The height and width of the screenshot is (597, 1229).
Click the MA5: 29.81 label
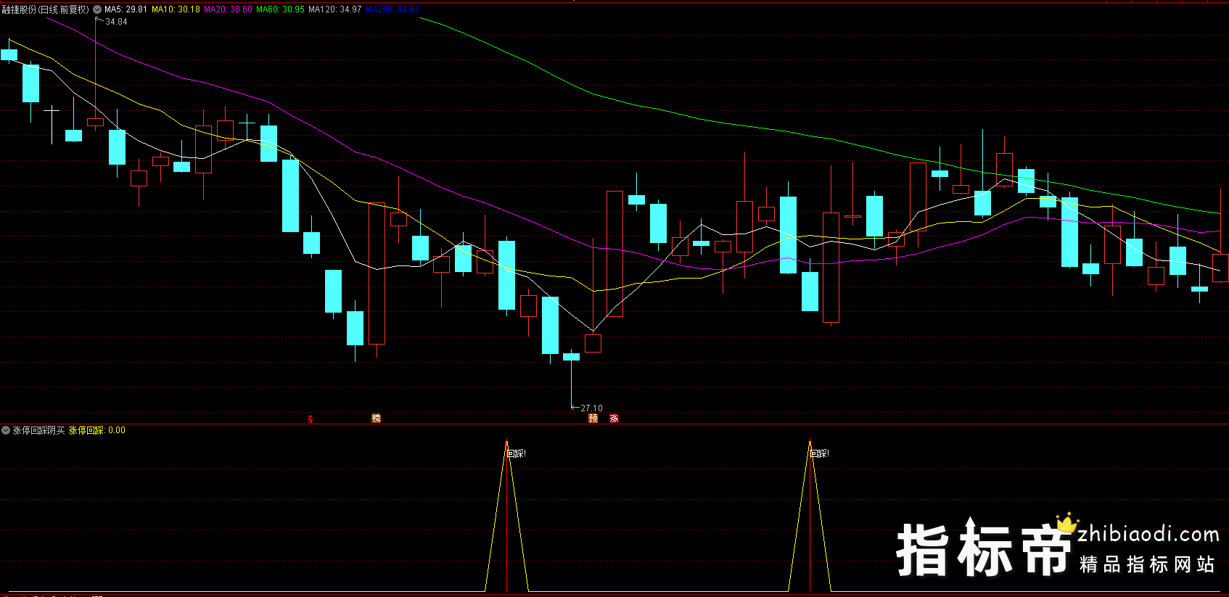click(x=126, y=9)
